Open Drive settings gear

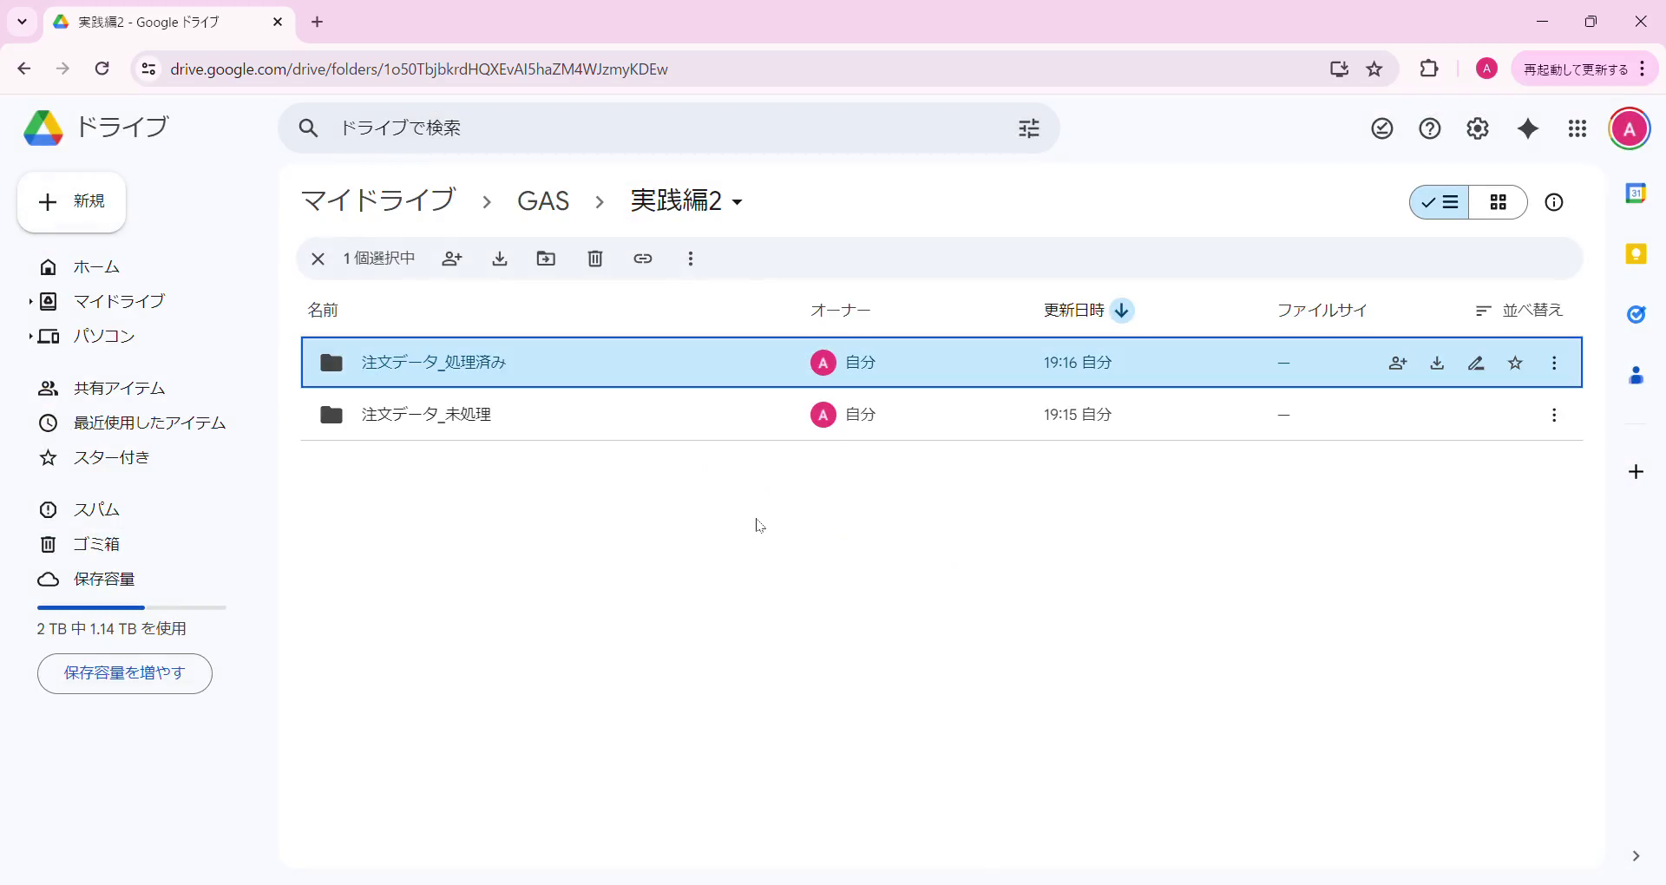[x=1478, y=128]
